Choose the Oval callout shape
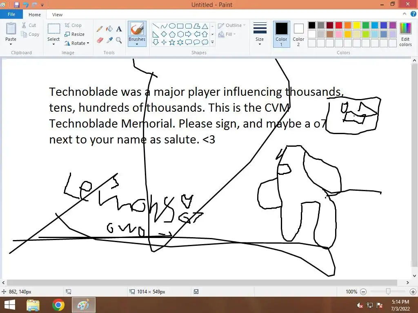Image resolution: width=418 pixels, height=313 pixels. [x=197, y=42]
